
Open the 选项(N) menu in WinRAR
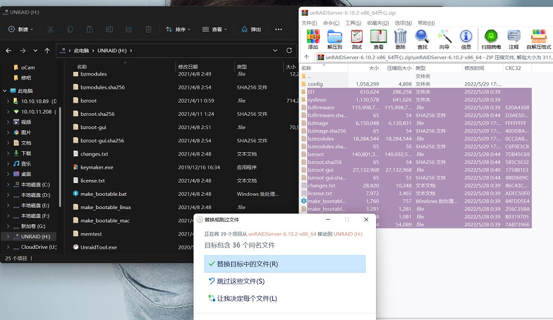tap(403, 23)
